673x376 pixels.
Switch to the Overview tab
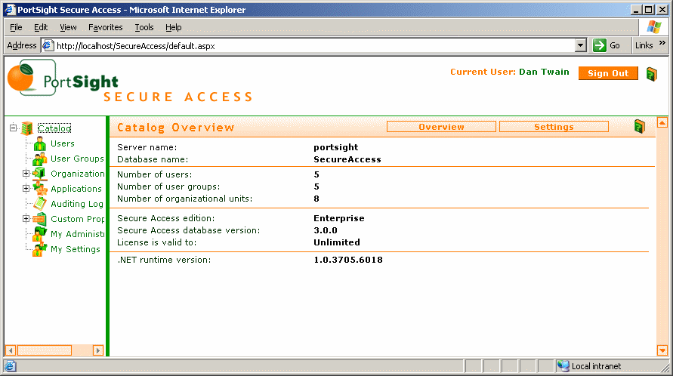[x=441, y=127]
